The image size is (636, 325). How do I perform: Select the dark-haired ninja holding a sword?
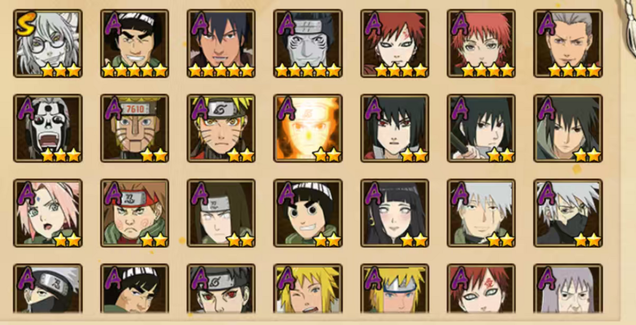482,128
